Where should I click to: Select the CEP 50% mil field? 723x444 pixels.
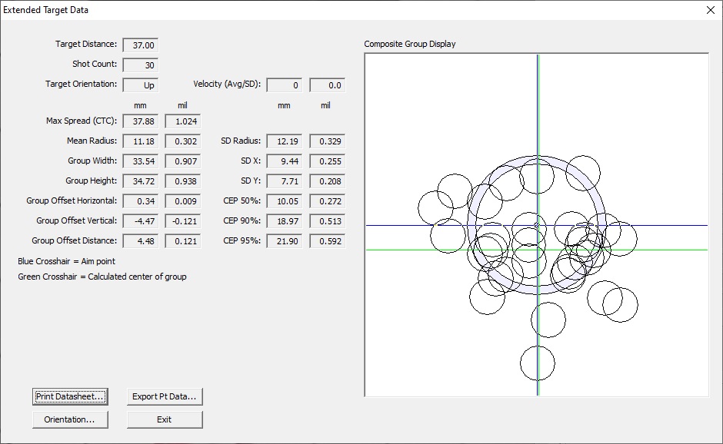[328, 201]
